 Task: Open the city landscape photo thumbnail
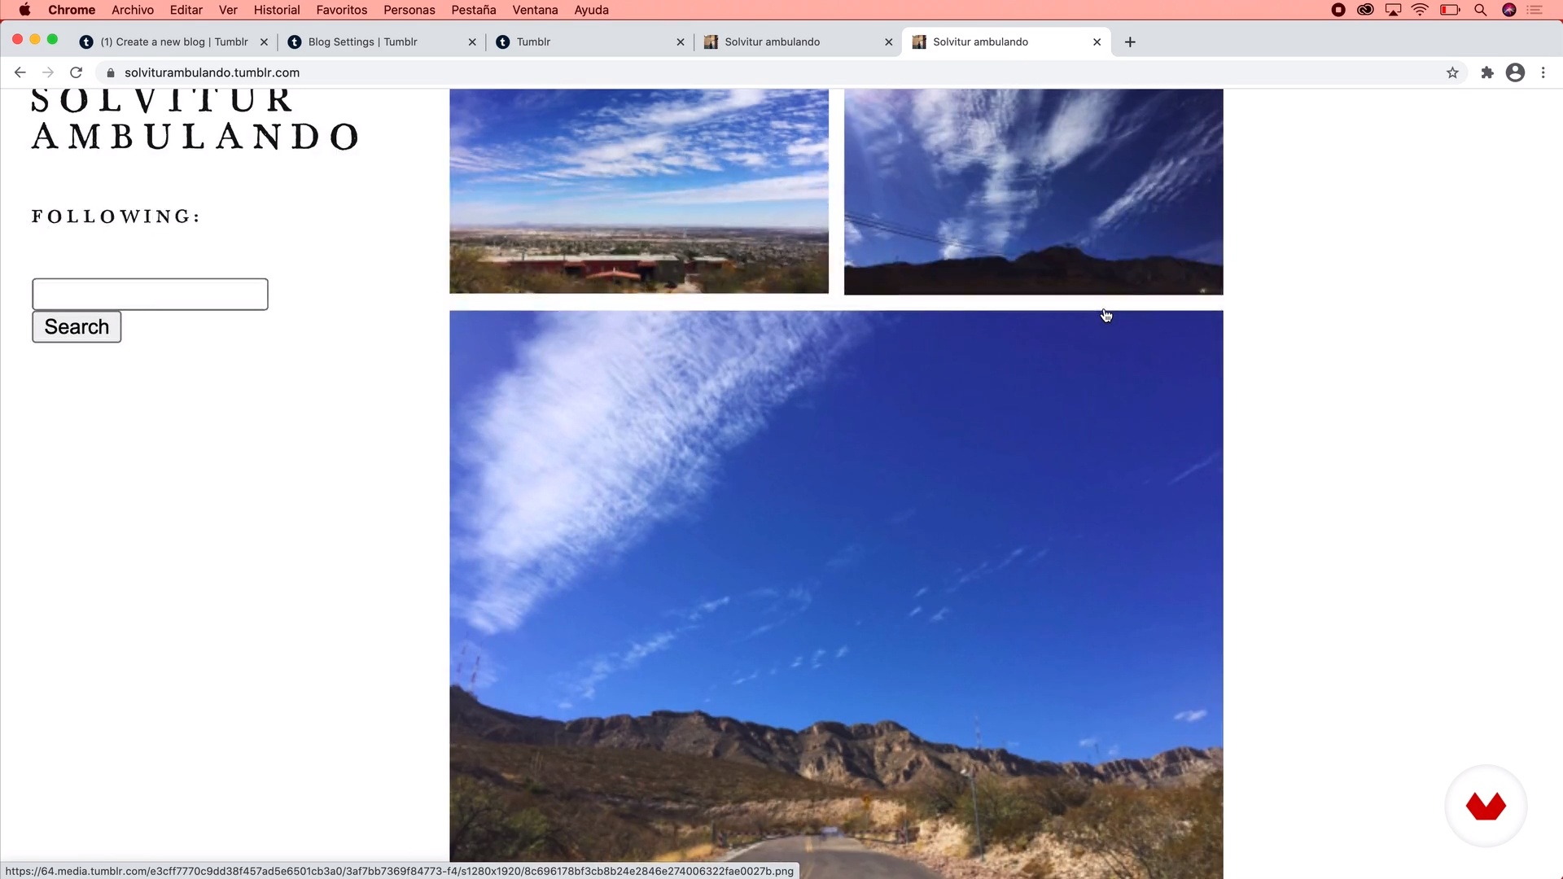tap(639, 191)
